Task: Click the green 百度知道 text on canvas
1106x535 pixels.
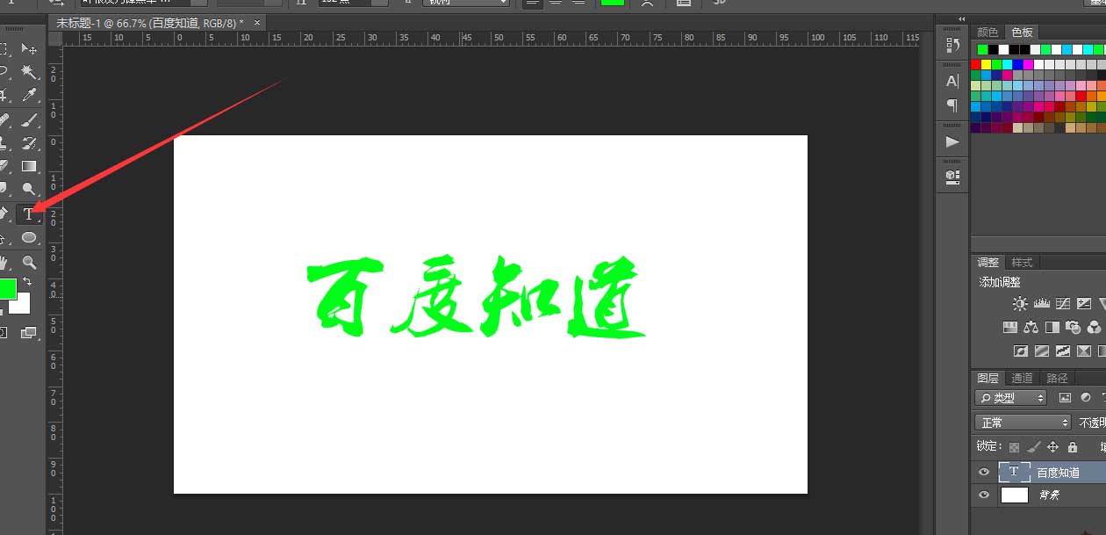Action: [x=477, y=297]
